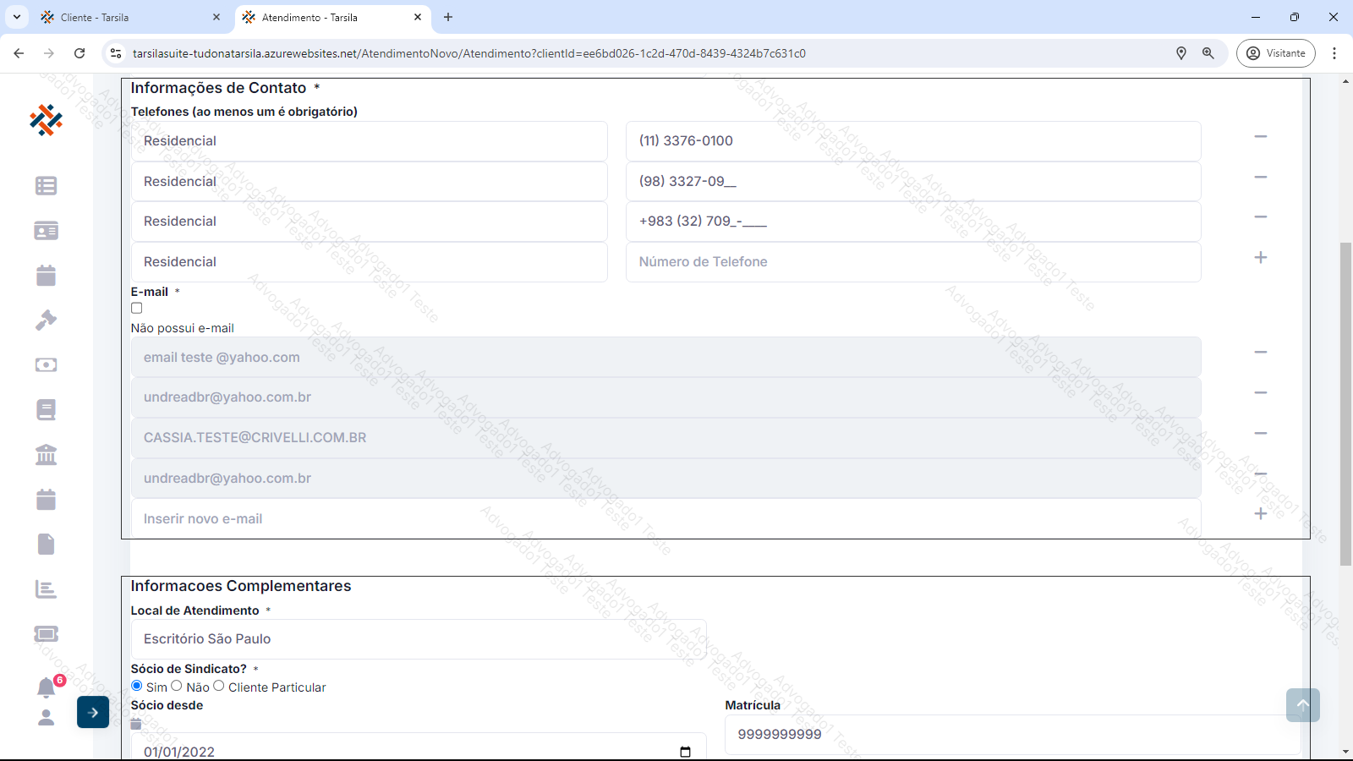1353x761 pixels.
Task: Select the 'Não' radio option for Sócio de Sindicato
Action: 177,686
